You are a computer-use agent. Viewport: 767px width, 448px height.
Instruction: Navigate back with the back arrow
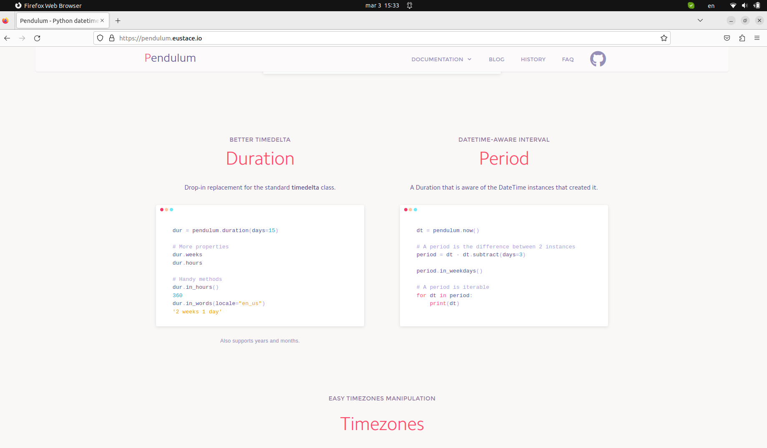tap(7, 38)
